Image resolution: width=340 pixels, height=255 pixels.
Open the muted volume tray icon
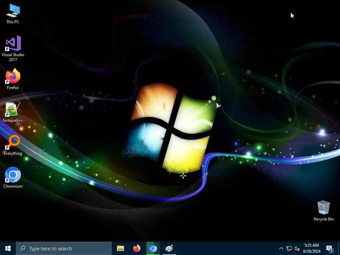297,248
